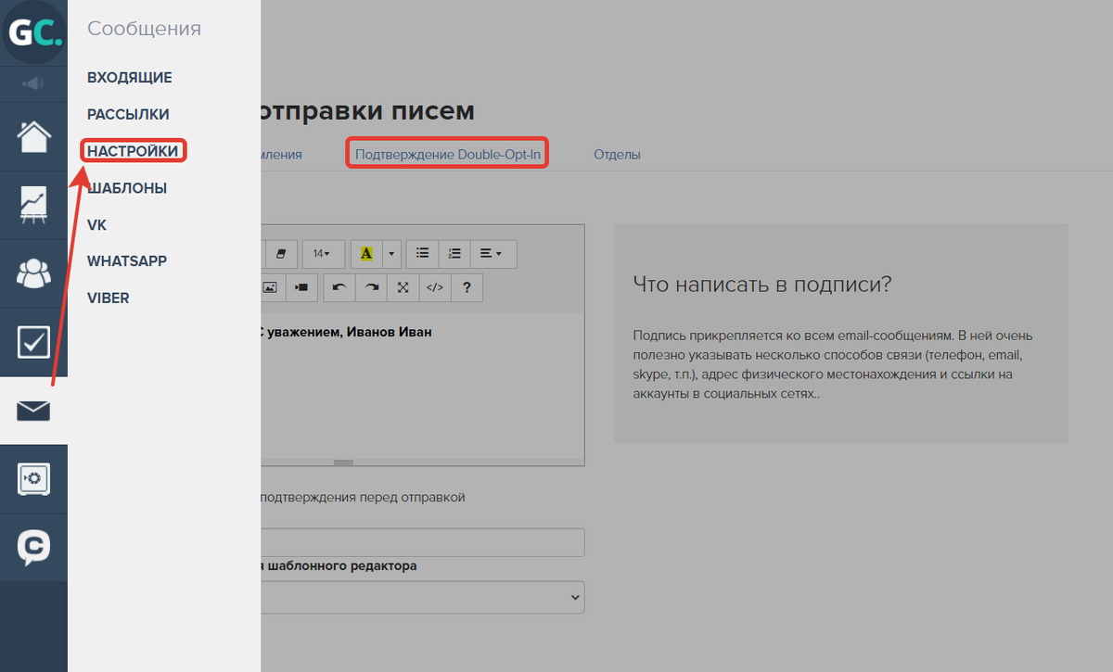Toggle fullscreen mode in the editor
1113x672 pixels.
(403, 287)
